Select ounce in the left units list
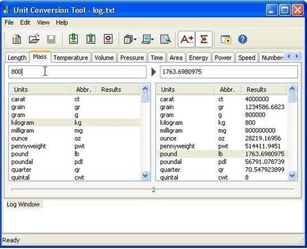This screenshot has height=249, width=307. pyautogui.click(x=75, y=138)
